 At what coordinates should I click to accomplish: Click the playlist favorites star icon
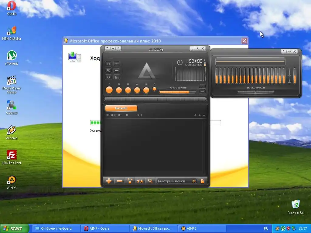point(200,115)
